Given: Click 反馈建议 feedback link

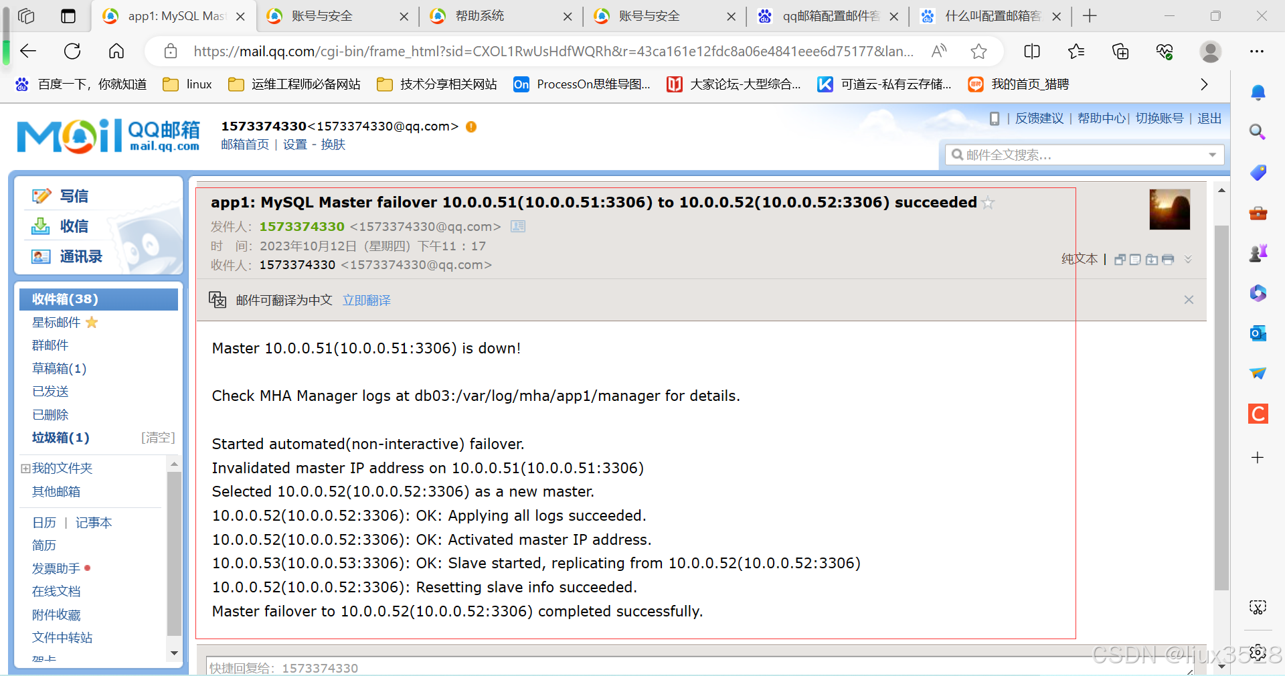Looking at the screenshot, I should [1039, 118].
